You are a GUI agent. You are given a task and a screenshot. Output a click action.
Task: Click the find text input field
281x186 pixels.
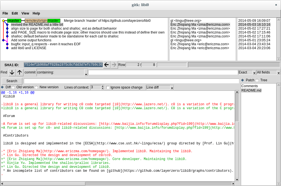[163, 72]
